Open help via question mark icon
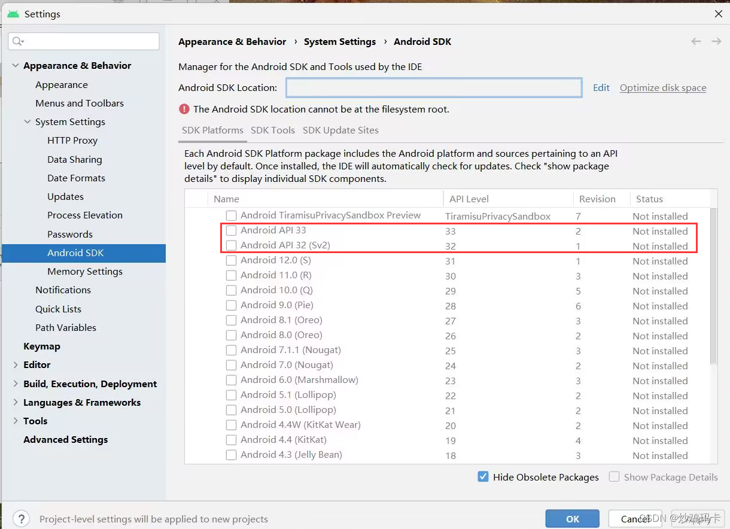Image resolution: width=730 pixels, height=529 pixels. click(x=21, y=518)
